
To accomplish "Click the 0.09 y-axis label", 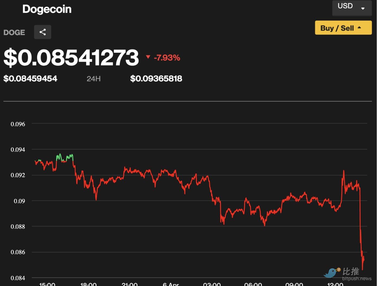I will click(x=20, y=201).
